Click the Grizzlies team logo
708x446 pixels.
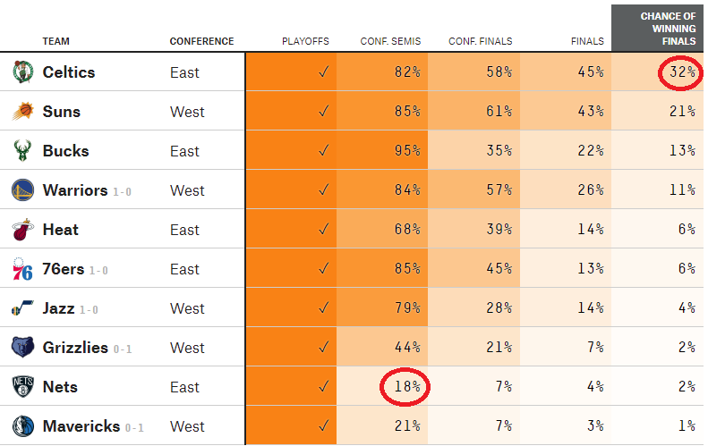tap(22, 348)
